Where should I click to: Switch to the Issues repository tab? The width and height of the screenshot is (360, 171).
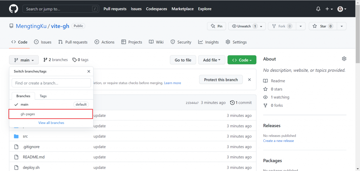43,42
